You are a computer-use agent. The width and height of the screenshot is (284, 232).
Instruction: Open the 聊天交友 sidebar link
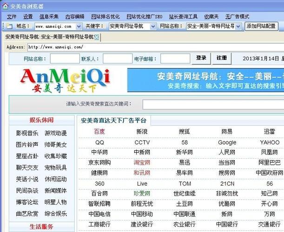click(x=27, y=168)
